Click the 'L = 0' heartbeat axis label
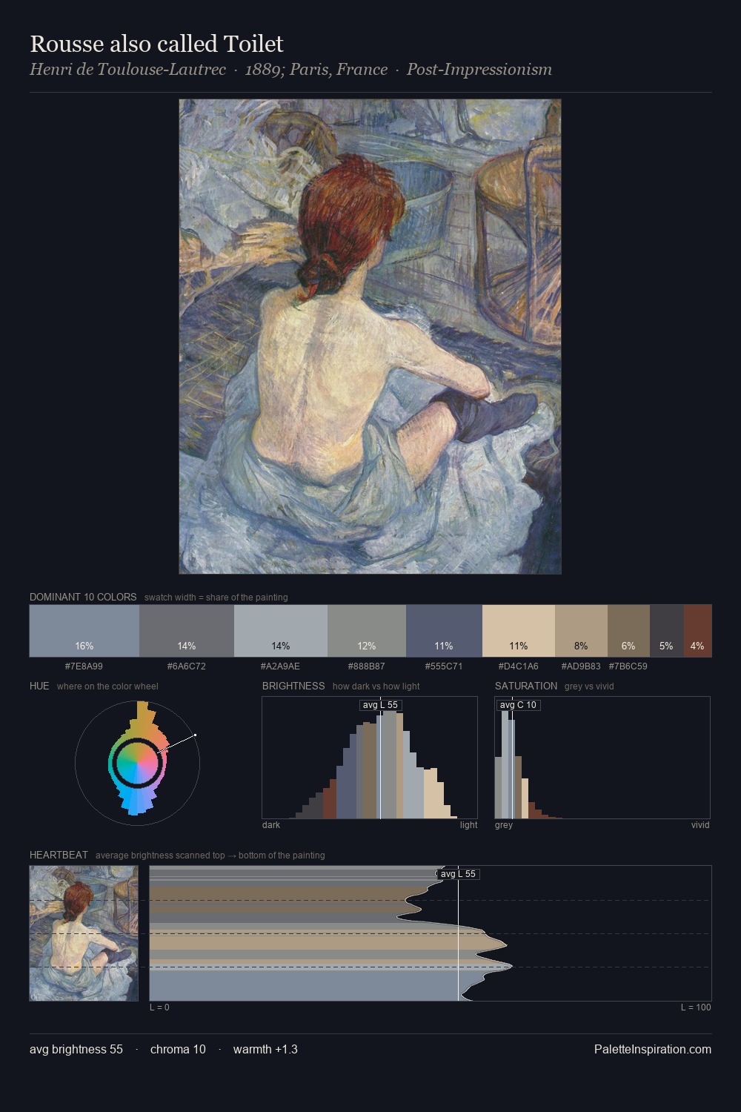 coord(159,1007)
